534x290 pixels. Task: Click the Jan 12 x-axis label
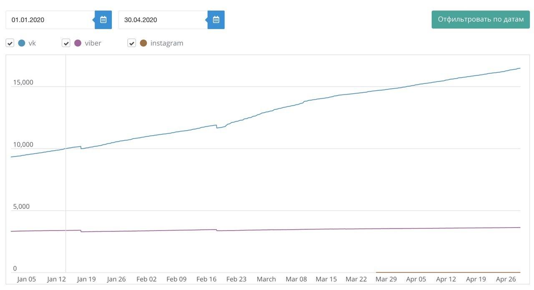click(57, 279)
